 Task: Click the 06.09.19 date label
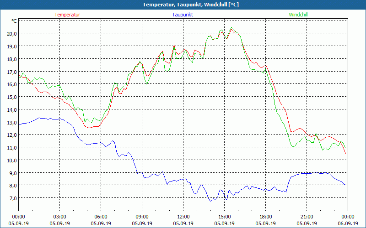(348, 223)
